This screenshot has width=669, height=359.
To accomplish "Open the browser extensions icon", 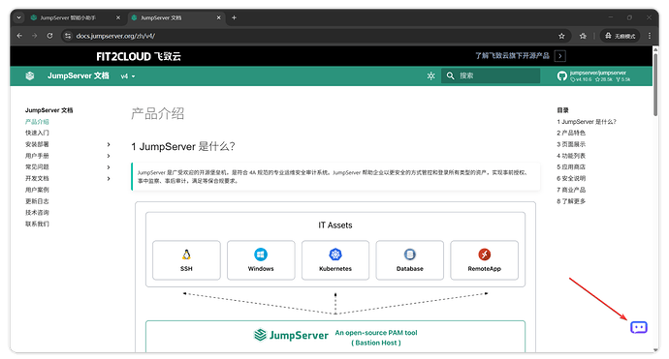I will pos(583,36).
